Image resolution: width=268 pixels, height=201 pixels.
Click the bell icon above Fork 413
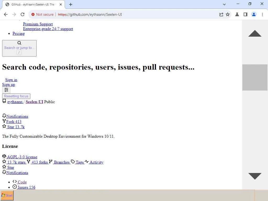tap(4, 116)
